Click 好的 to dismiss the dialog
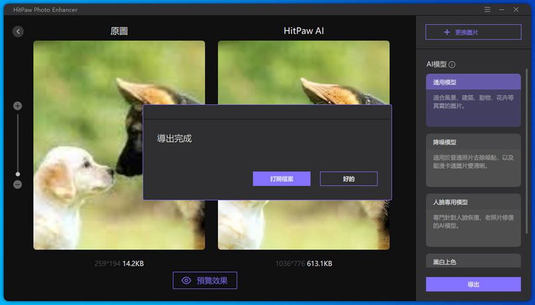Screen dimensions: 535x305 click(x=348, y=179)
